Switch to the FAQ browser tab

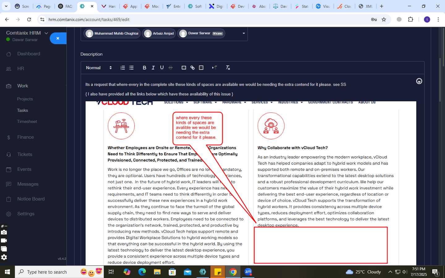[65, 6]
